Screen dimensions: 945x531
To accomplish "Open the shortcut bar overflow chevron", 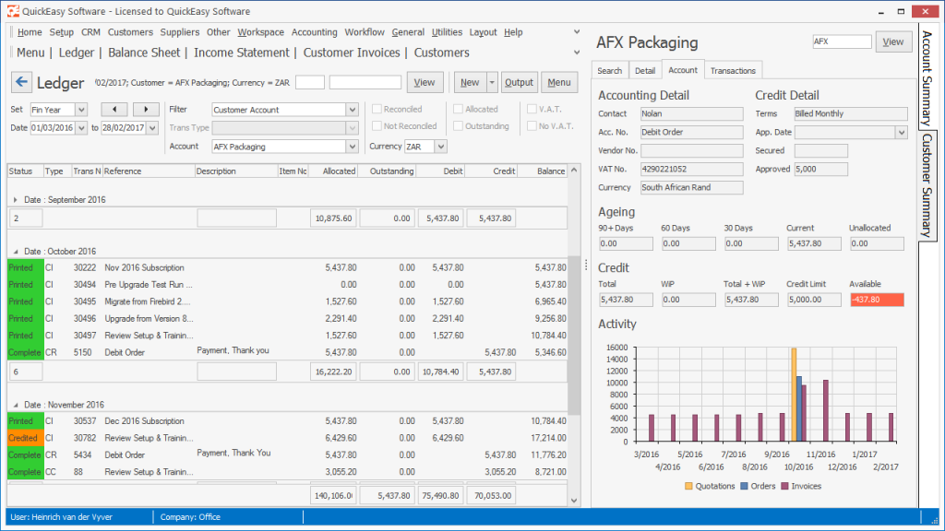I will [577, 53].
